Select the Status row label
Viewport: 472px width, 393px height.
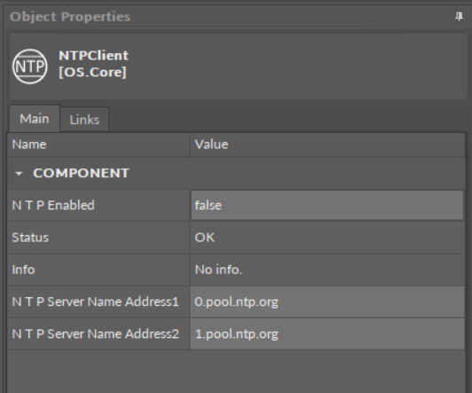click(x=30, y=238)
